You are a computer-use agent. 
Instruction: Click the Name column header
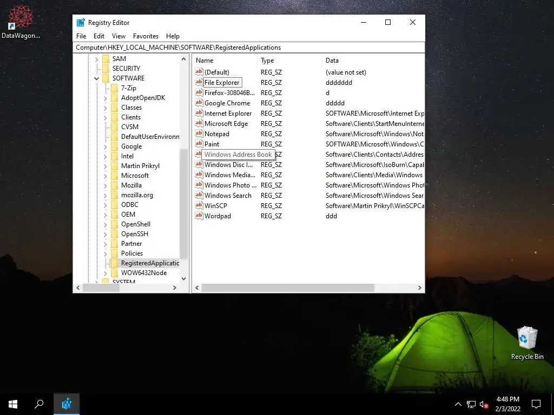point(225,61)
